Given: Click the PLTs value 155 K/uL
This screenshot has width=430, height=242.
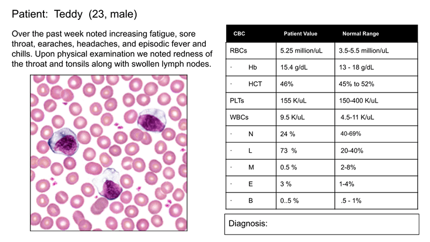Looking at the screenshot, I should (x=292, y=101).
